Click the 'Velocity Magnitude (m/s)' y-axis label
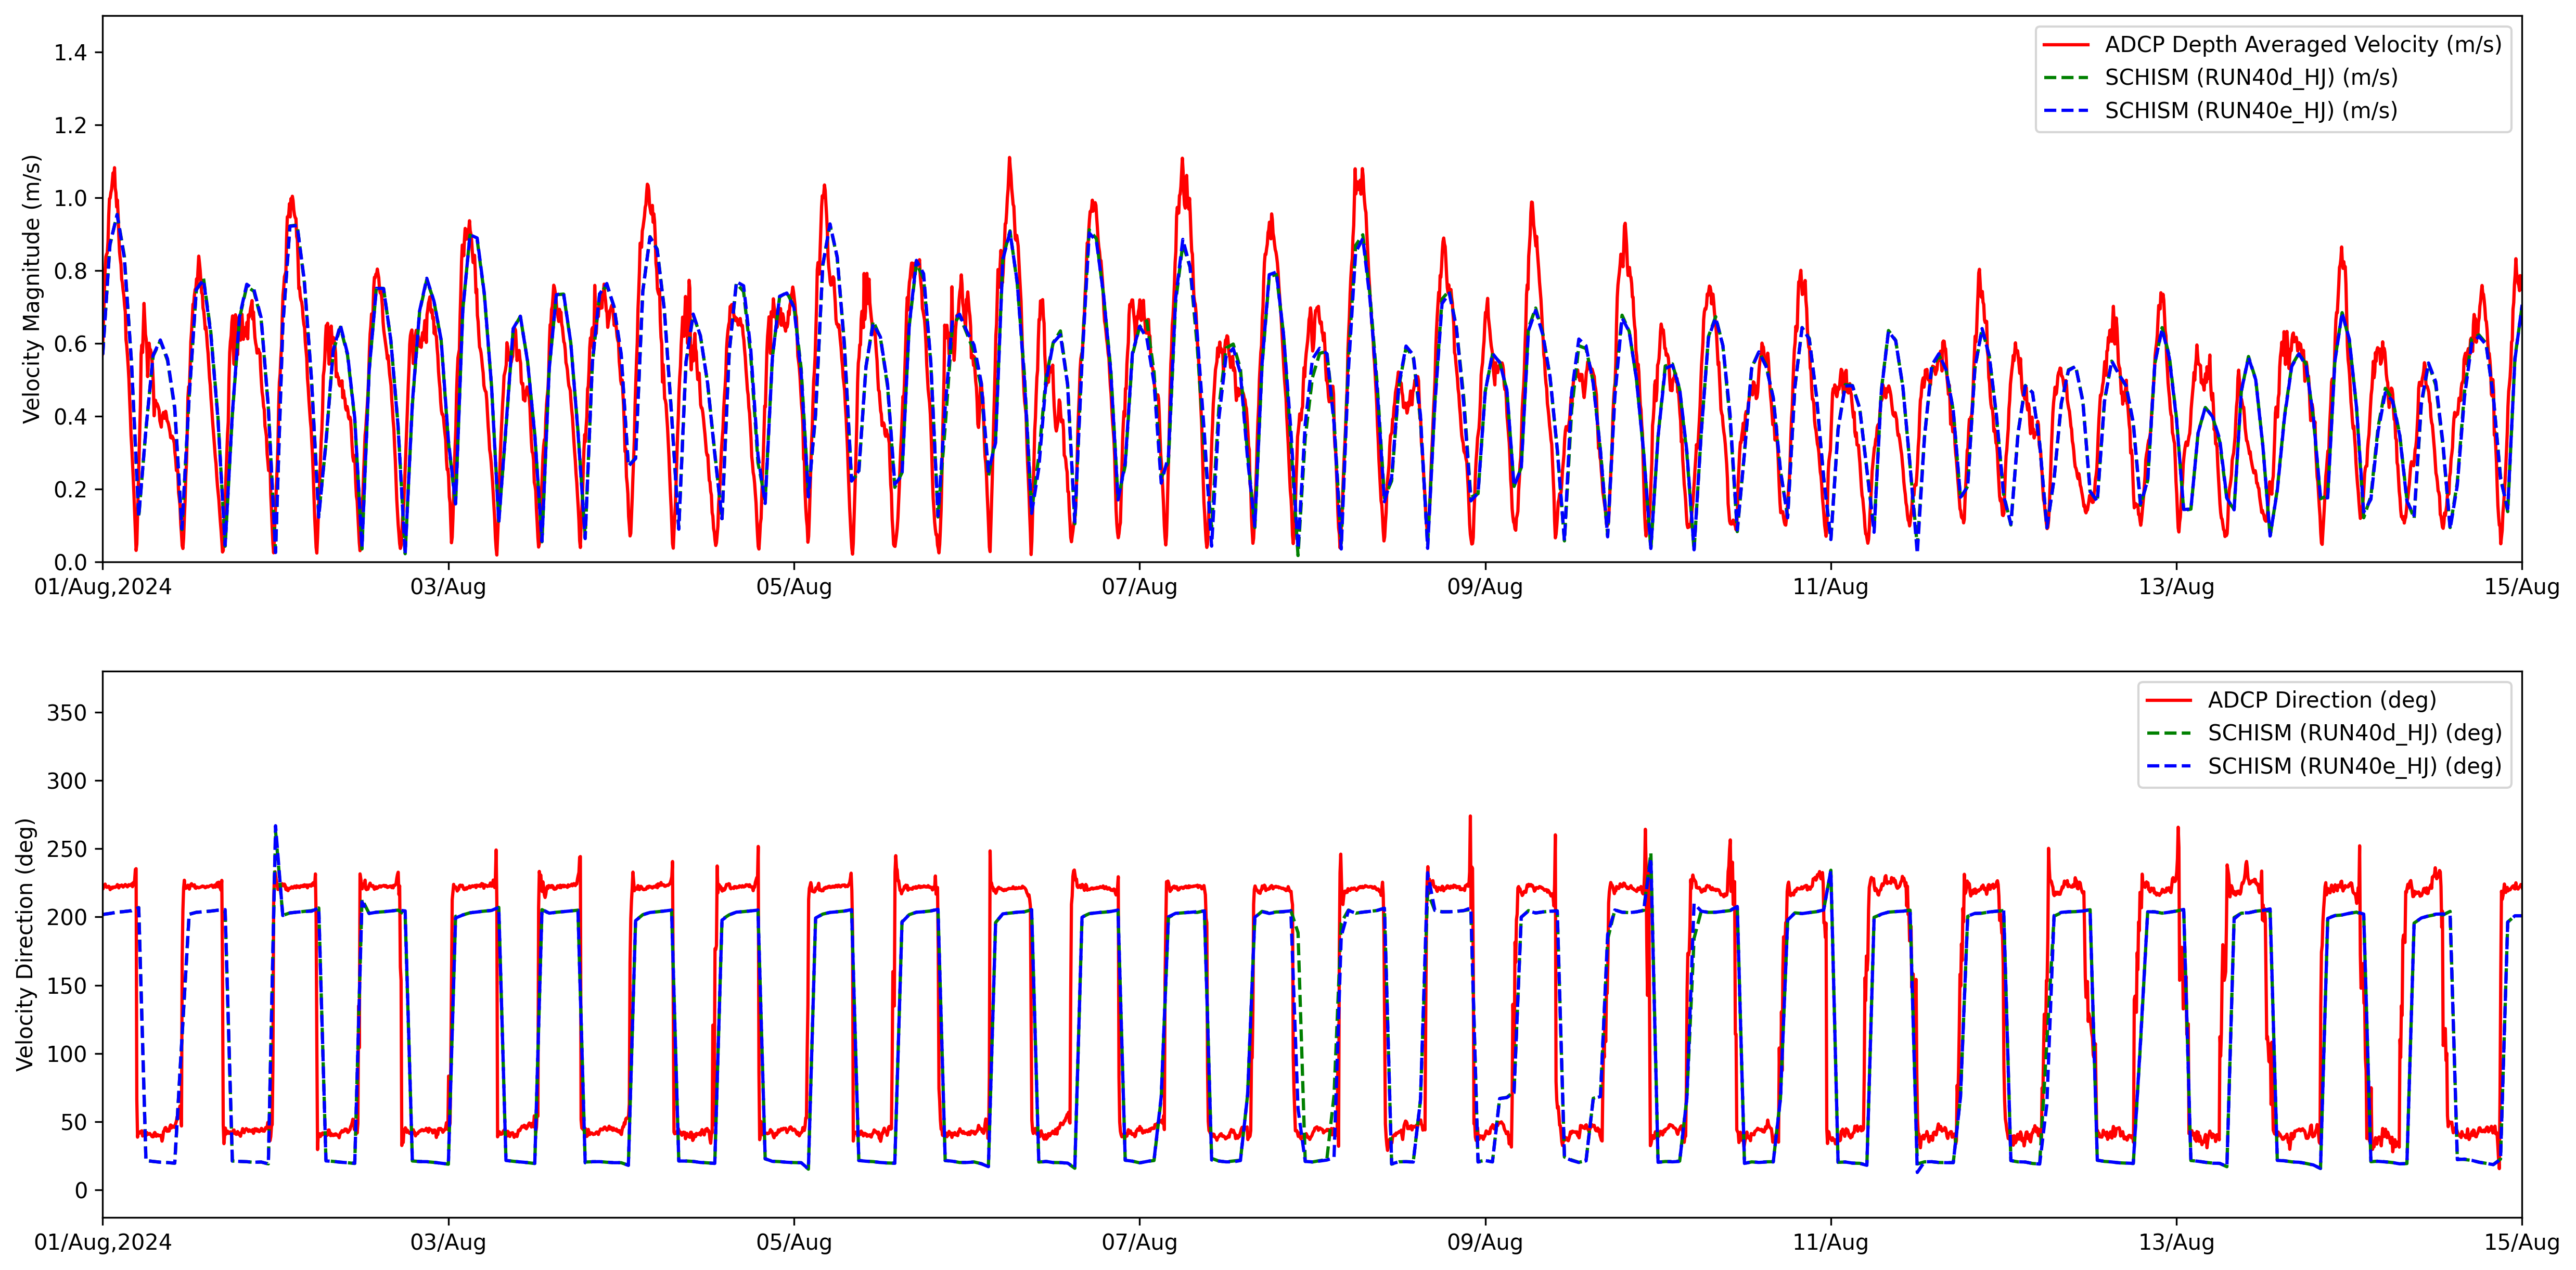Screen dimensions: 2576x1270 coord(32,289)
